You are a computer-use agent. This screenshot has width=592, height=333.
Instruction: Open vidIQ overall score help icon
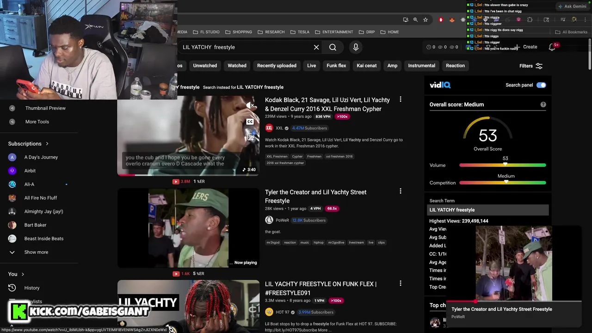(x=543, y=105)
